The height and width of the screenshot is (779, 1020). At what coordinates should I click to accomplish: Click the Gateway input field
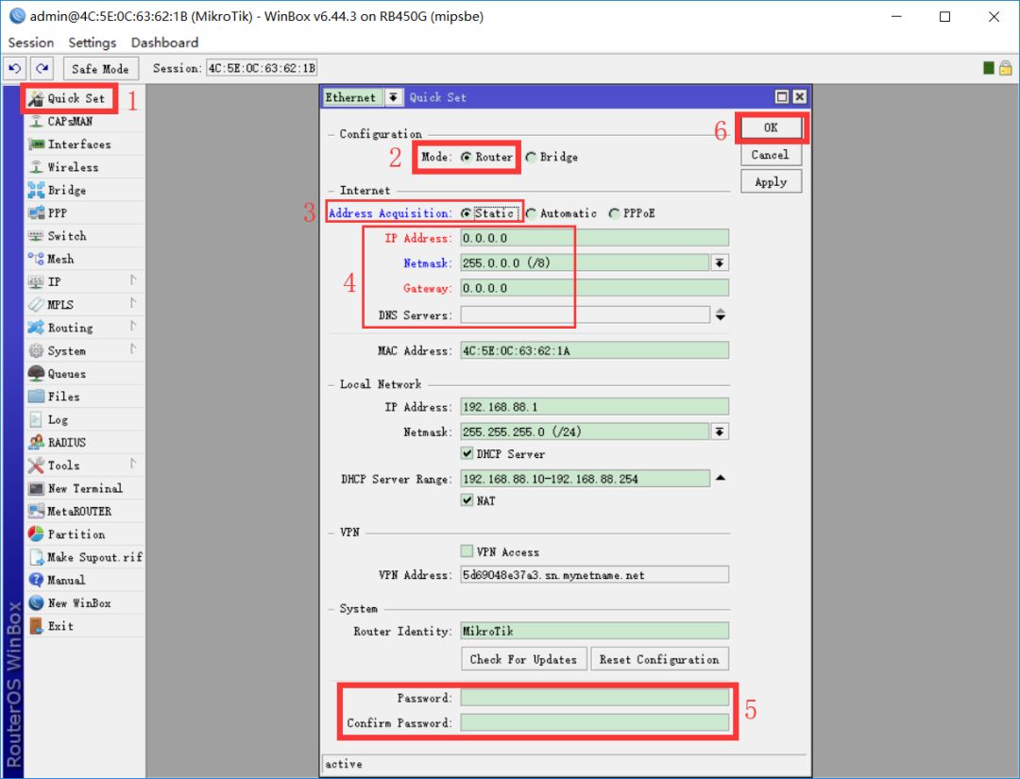(595, 288)
